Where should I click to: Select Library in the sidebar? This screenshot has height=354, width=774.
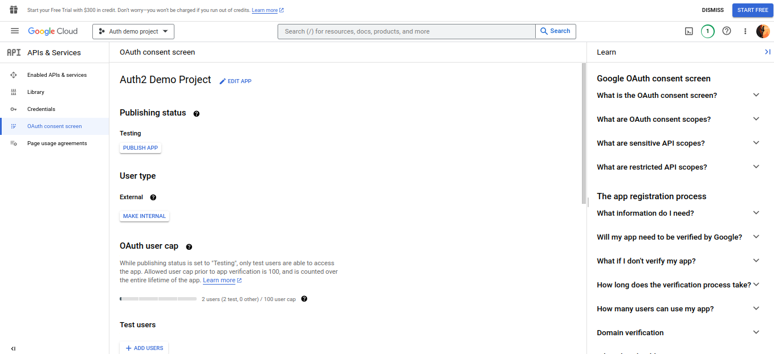click(x=35, y=92)
